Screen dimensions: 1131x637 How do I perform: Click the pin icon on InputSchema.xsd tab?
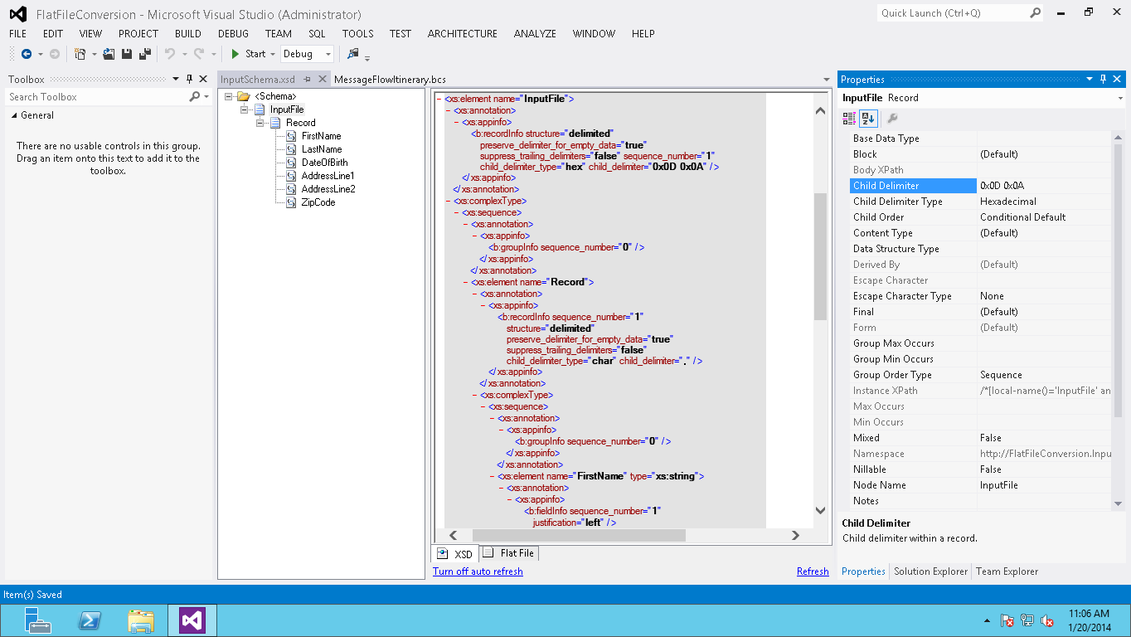pyautogui.click(x=307, y=80)
